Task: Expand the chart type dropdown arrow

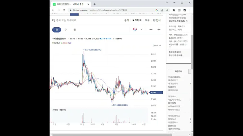Action: click(x=141, y=29)
